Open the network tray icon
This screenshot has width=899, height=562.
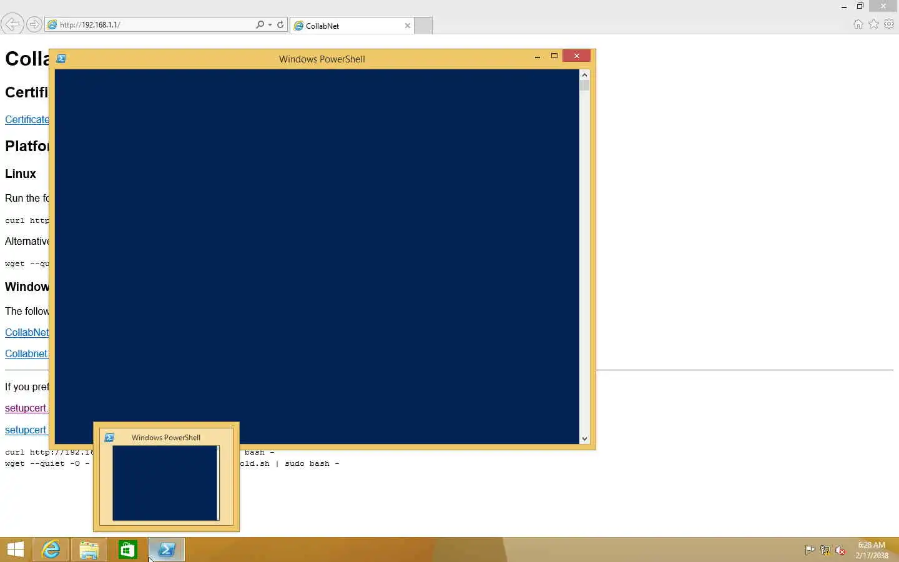click(825, 550)
